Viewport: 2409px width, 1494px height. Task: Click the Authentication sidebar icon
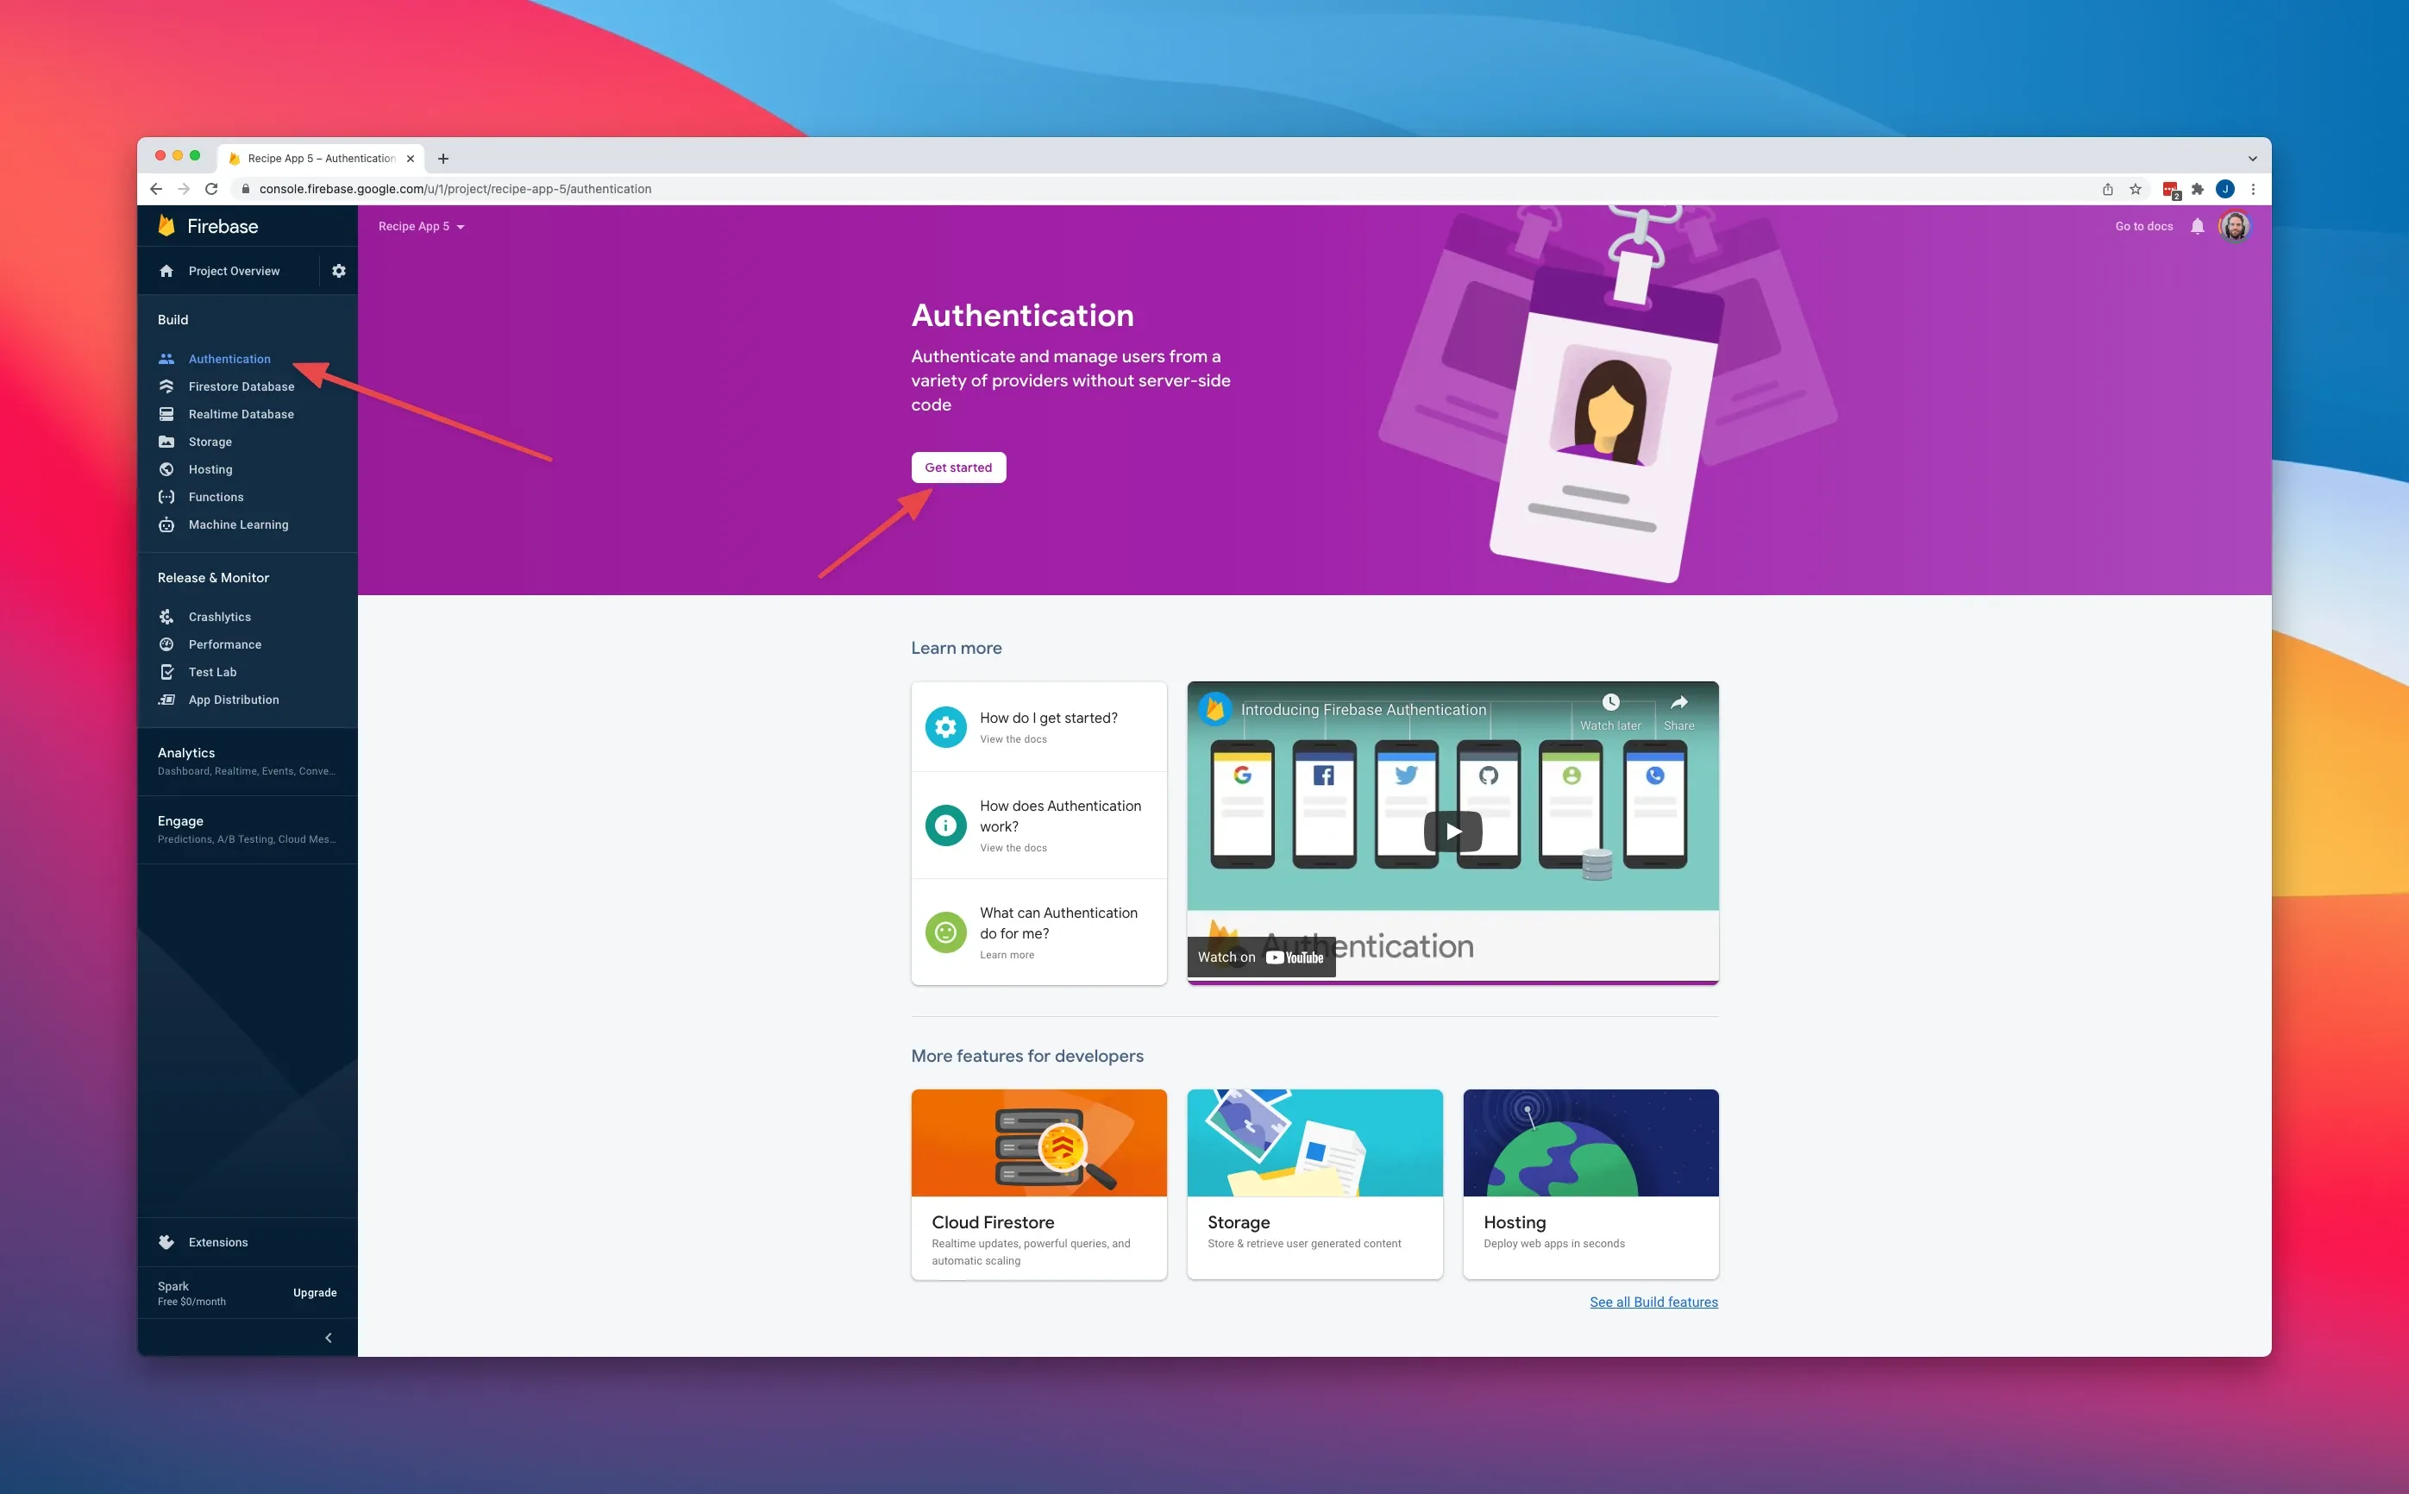[167, 358]
